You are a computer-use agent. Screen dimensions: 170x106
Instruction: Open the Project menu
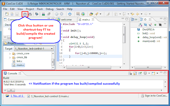(30, 9)
